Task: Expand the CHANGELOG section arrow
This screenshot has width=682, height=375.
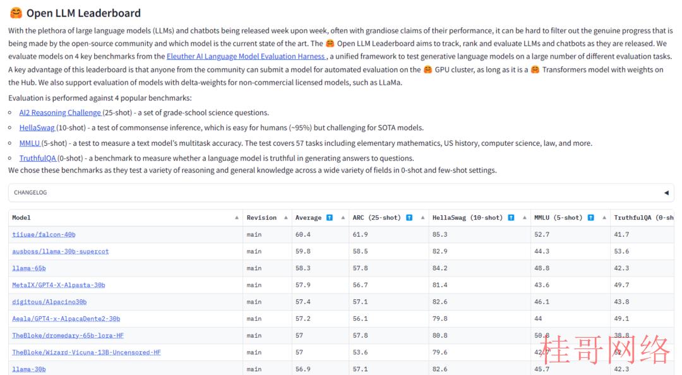Action: point(666,193)
